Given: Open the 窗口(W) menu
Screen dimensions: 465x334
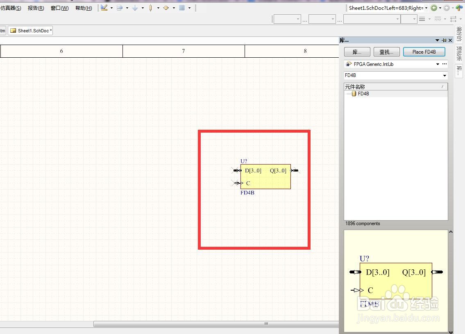Looking at the screenshot, I should [59, 8].
